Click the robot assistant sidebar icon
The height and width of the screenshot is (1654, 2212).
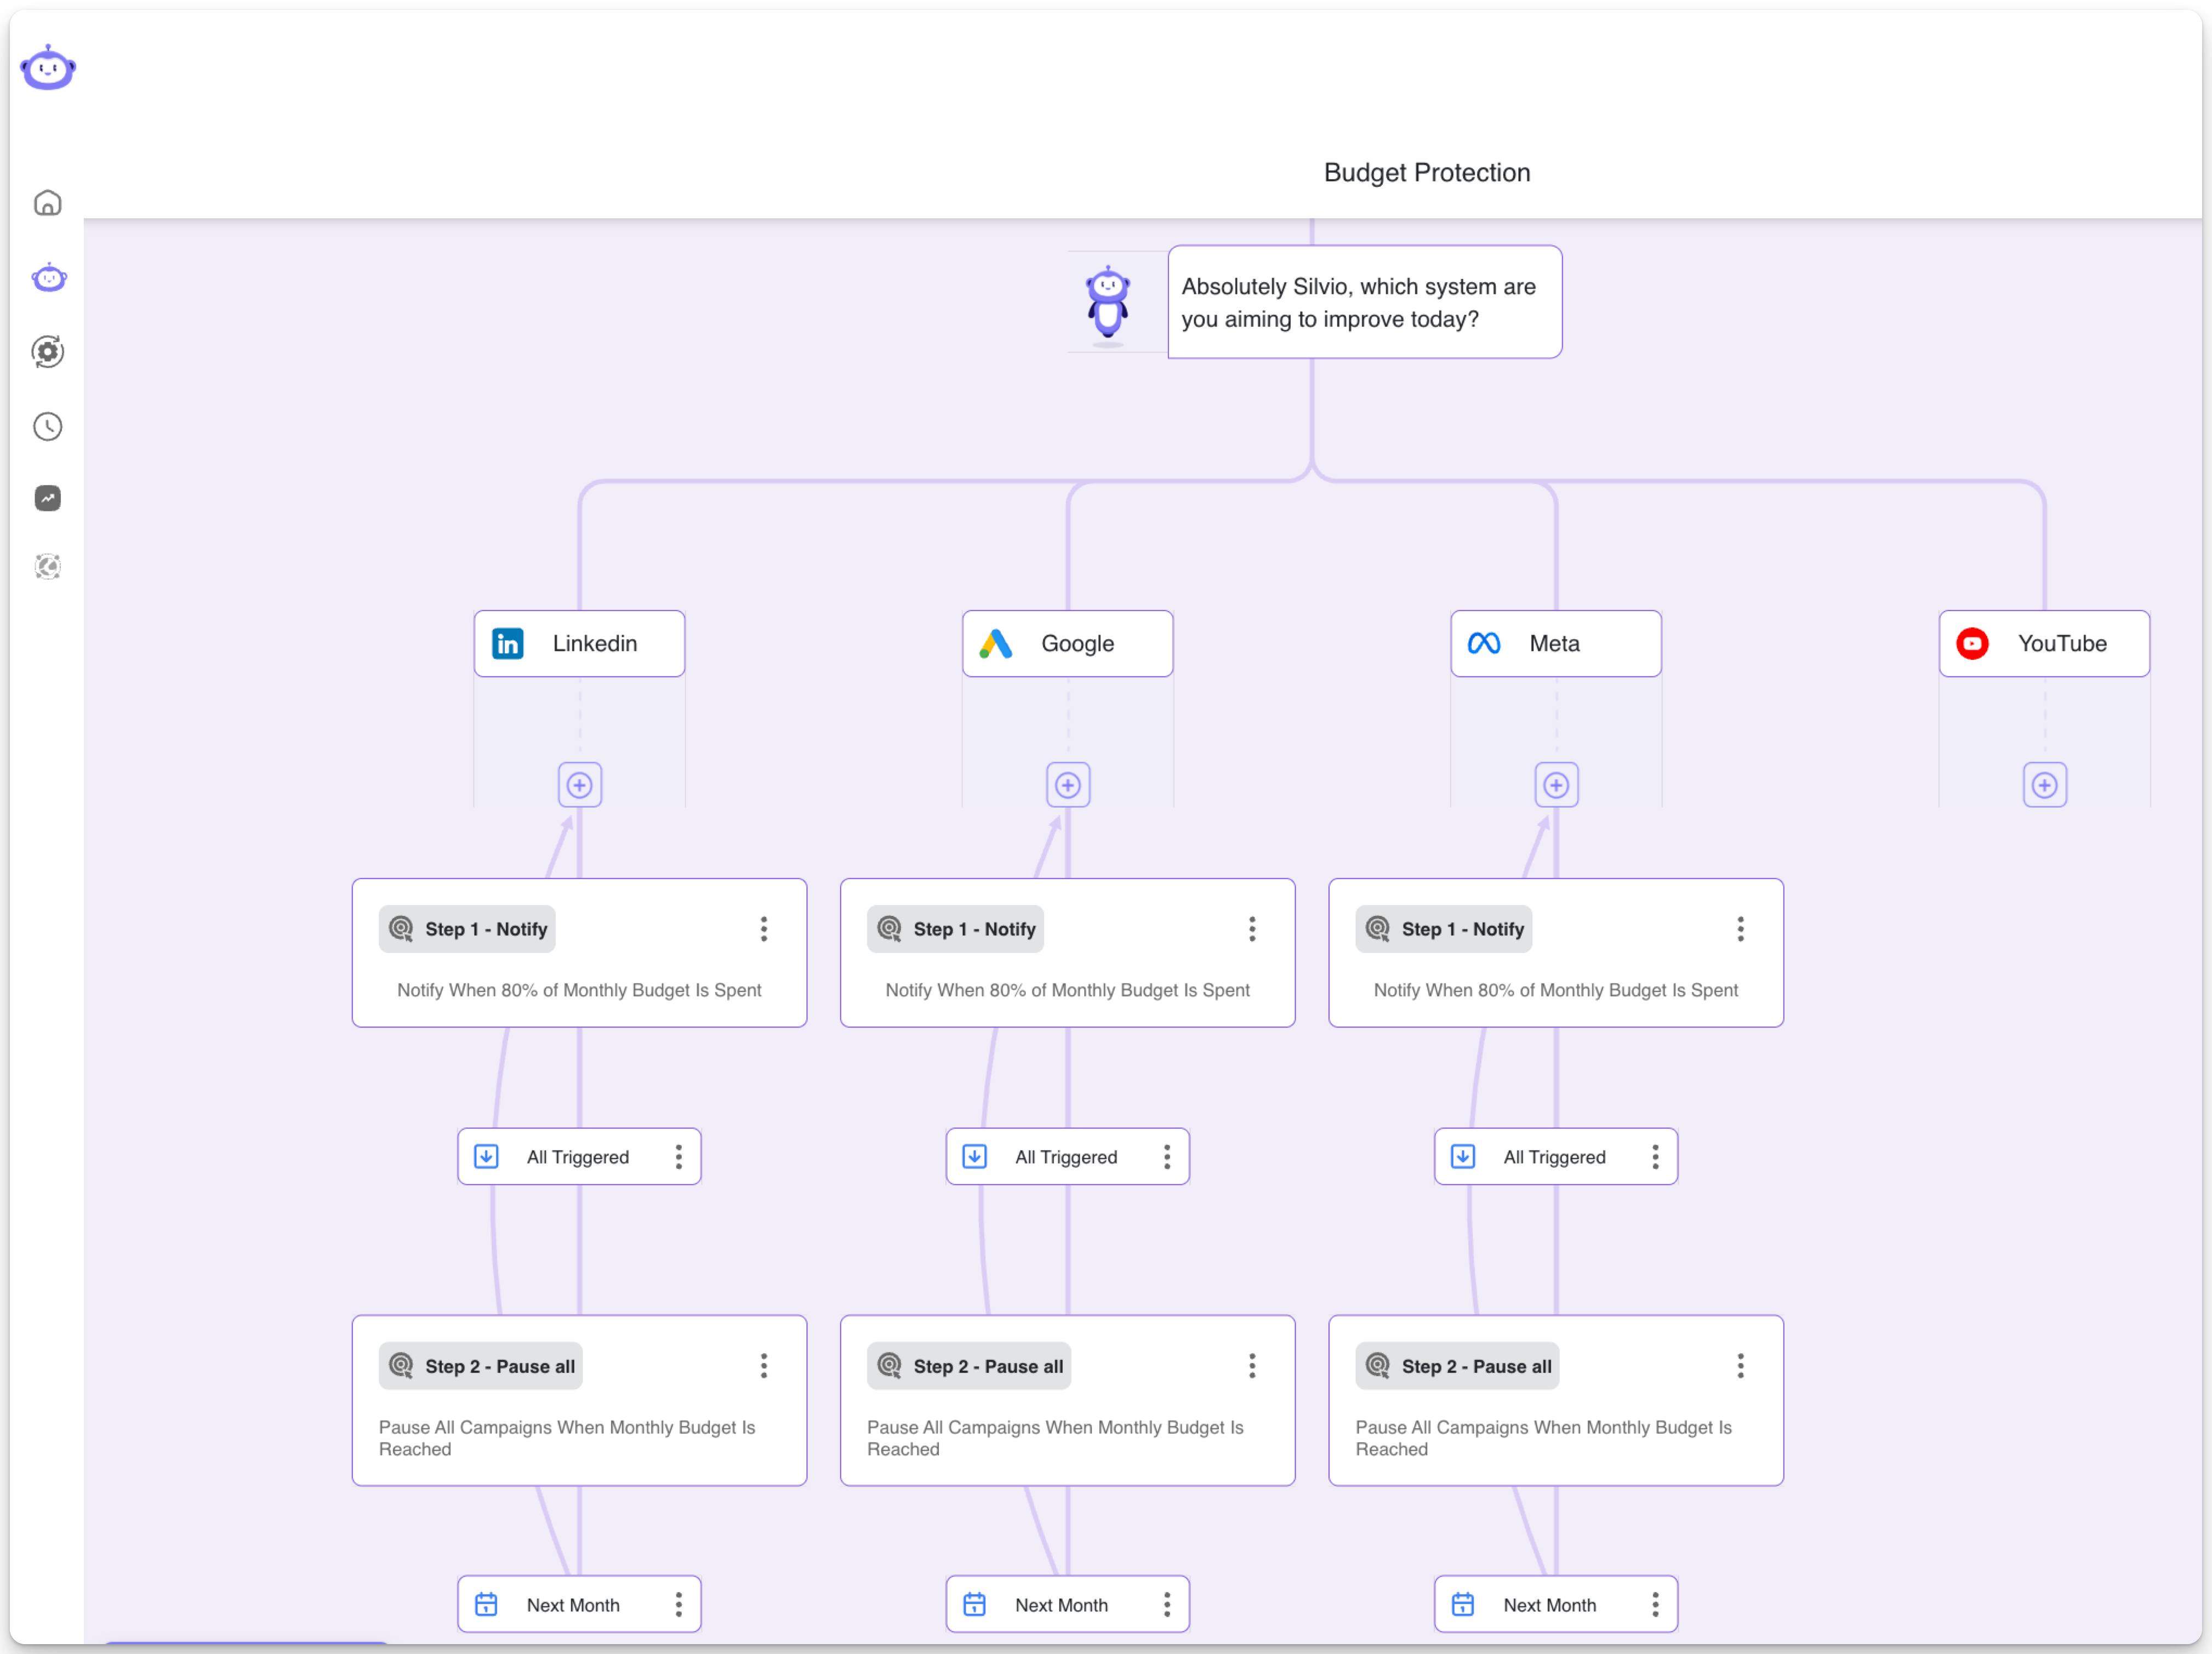(48, 278)
